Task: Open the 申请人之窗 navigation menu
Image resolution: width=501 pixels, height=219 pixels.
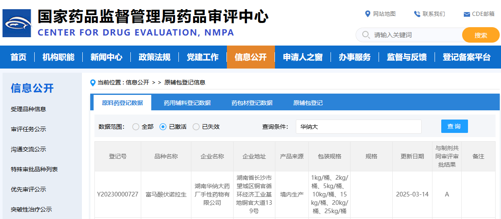Action: tap(303, 57)
